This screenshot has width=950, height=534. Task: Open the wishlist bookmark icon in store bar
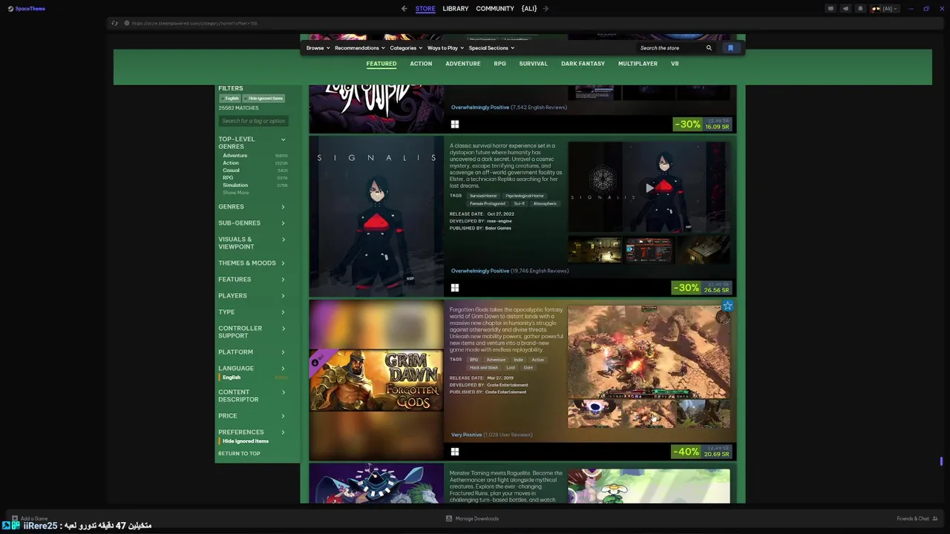[x=730, y=48]
